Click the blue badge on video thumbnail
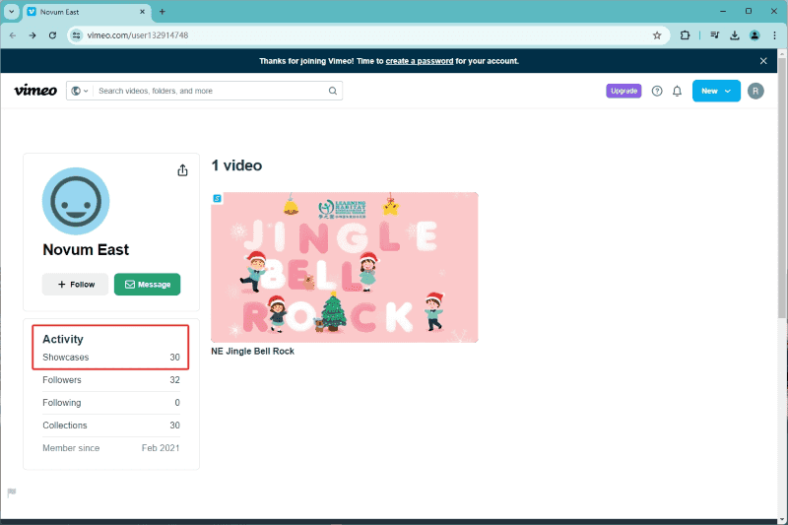788x525 pixels. (x=217, y=198)
